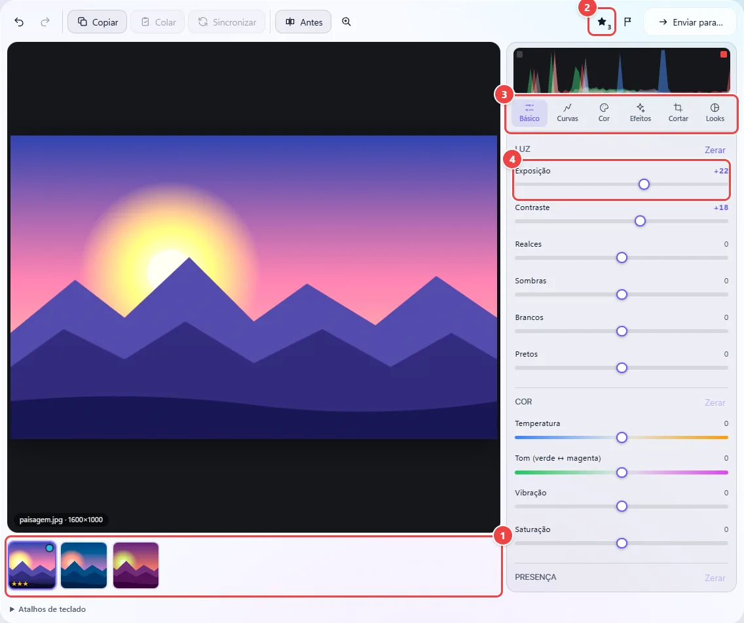This screenshot has width=744, height=623.
Task: Click the star rating icon
Action: [602, 22]
